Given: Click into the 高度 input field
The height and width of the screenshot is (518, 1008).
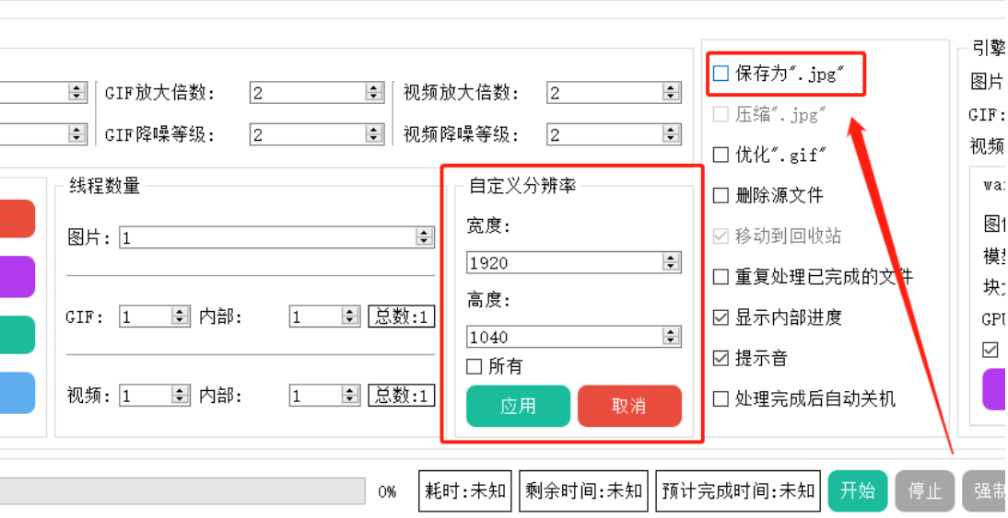Looking at the screenshot, I should click(x=564, y=337).
